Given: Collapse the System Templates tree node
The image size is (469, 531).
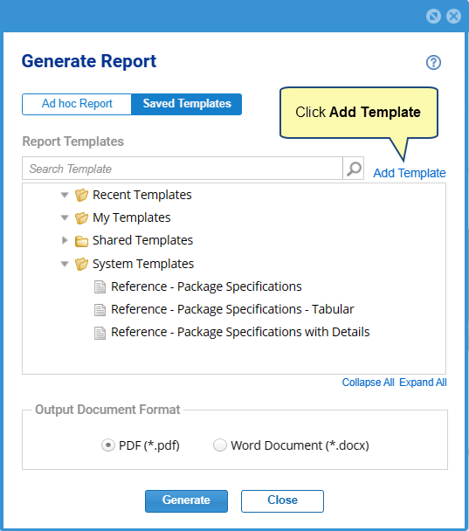Looking at the screenshot, I should [x=65, y=264].
